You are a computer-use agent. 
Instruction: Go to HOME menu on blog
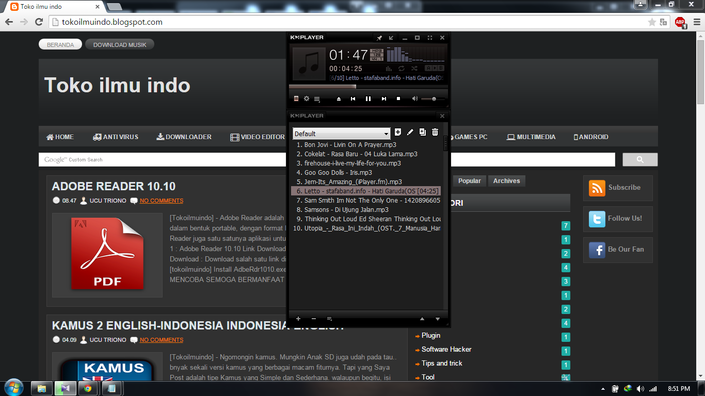tap(60, 137)
